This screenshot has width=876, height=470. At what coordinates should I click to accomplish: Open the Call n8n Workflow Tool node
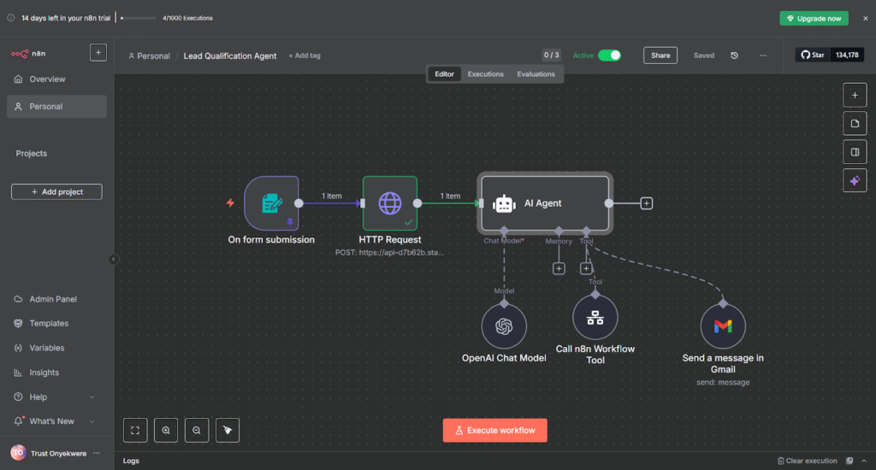coord(595,318)
